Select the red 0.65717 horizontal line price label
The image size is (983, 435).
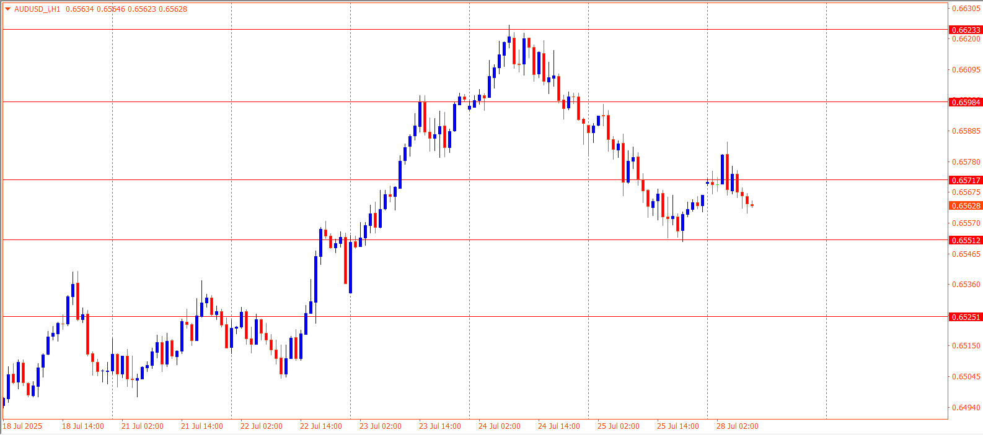966,180
